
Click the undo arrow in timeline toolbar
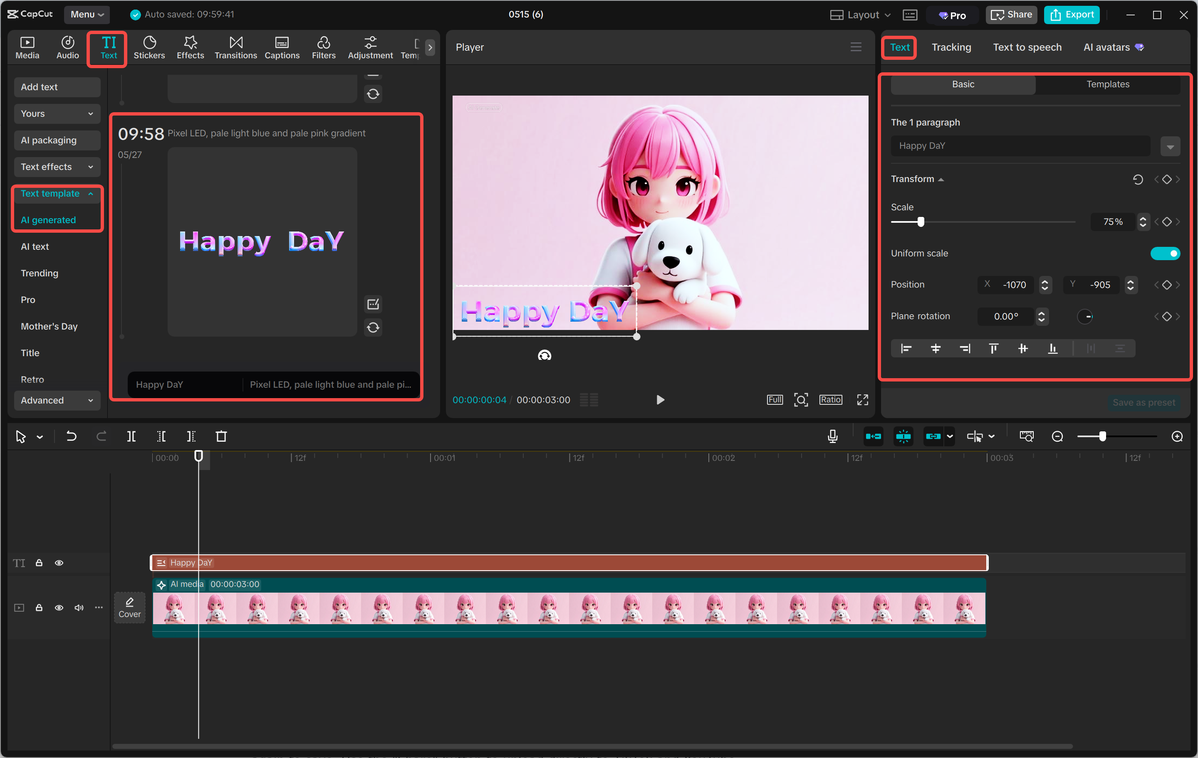coord(72,436)
